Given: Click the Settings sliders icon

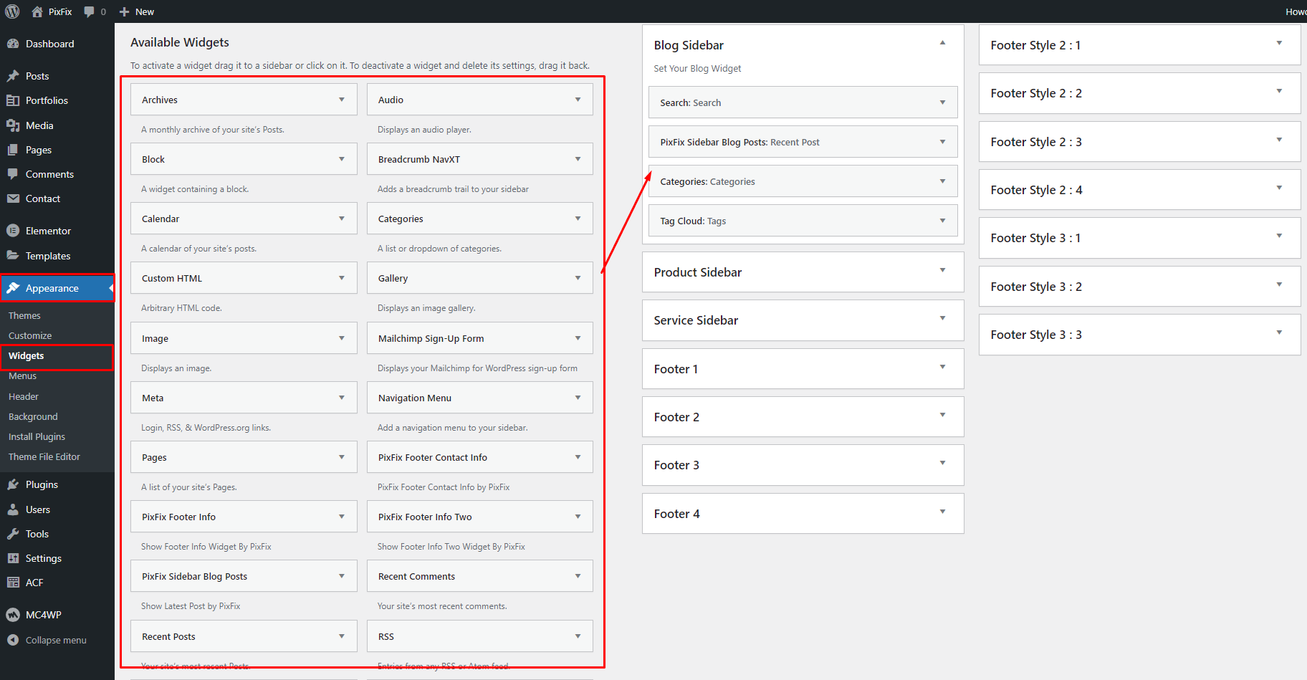Looking at the screenshot, I should (x=13, y=558).
